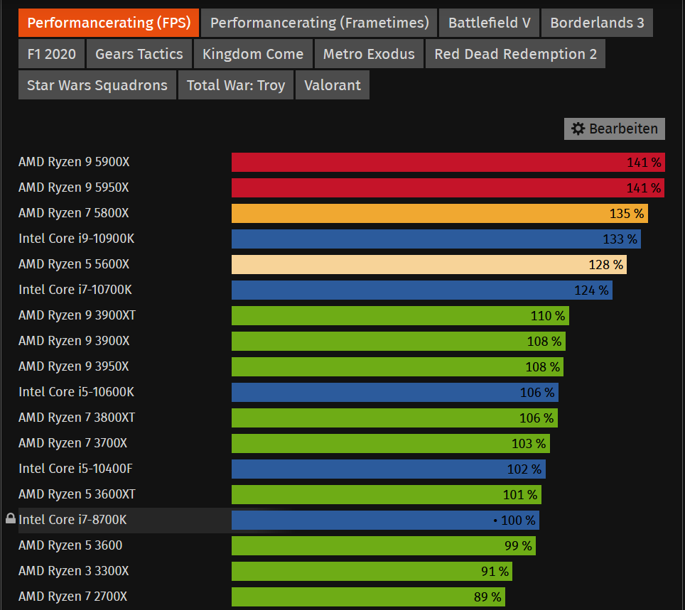
Task: Click the Ryzen 9 3900X 108 % bar
Action: pyautogui.click(x=399, y=341)
